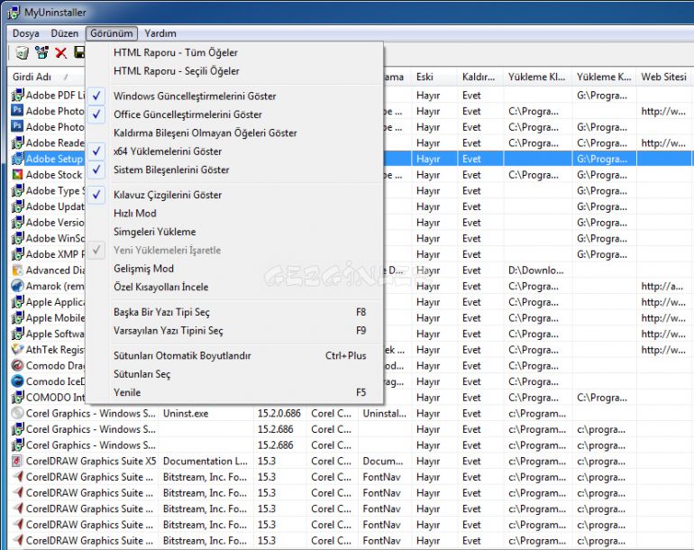694x550 pixels.
Task: Click the Amarok entry globe icon
Action: click(x=17, y=286)
